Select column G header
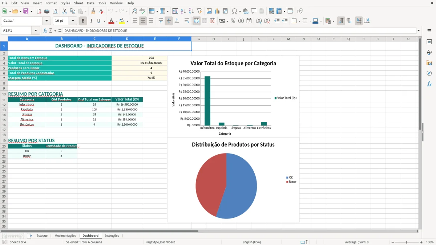Viewport: 436px width, 245px height. click(199, 39)
